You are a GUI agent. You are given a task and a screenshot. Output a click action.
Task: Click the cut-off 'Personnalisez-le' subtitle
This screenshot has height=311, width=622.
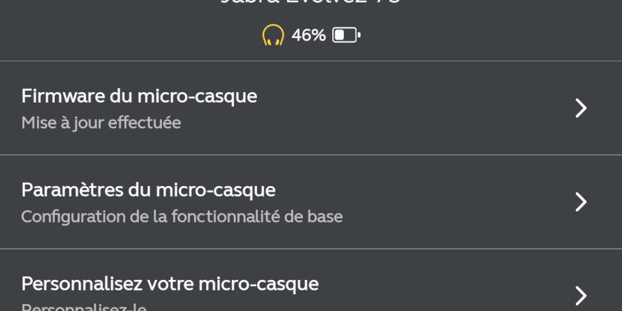[84, 307]
